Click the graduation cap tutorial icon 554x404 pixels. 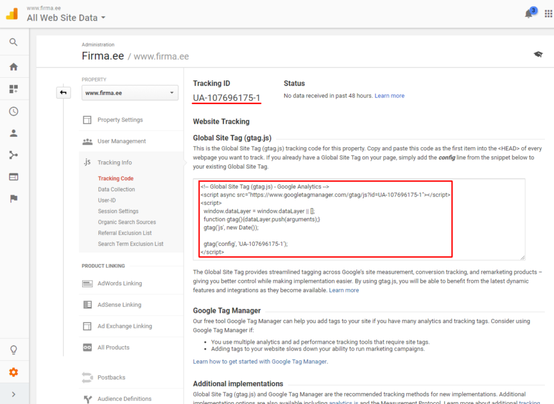[x=538, y=54]
